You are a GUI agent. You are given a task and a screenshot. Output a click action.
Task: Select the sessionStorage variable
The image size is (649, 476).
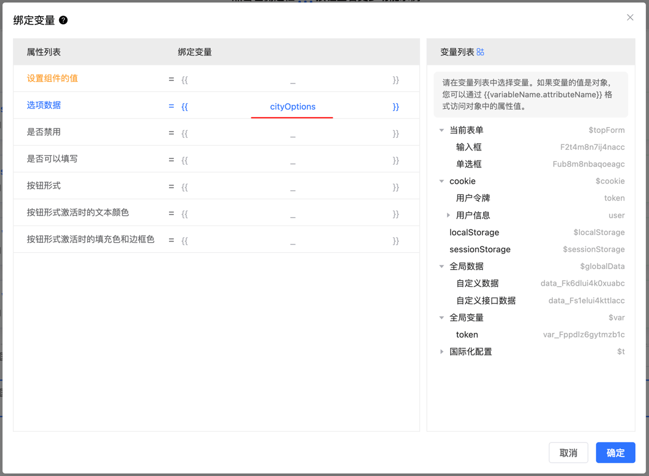point(479,250)
